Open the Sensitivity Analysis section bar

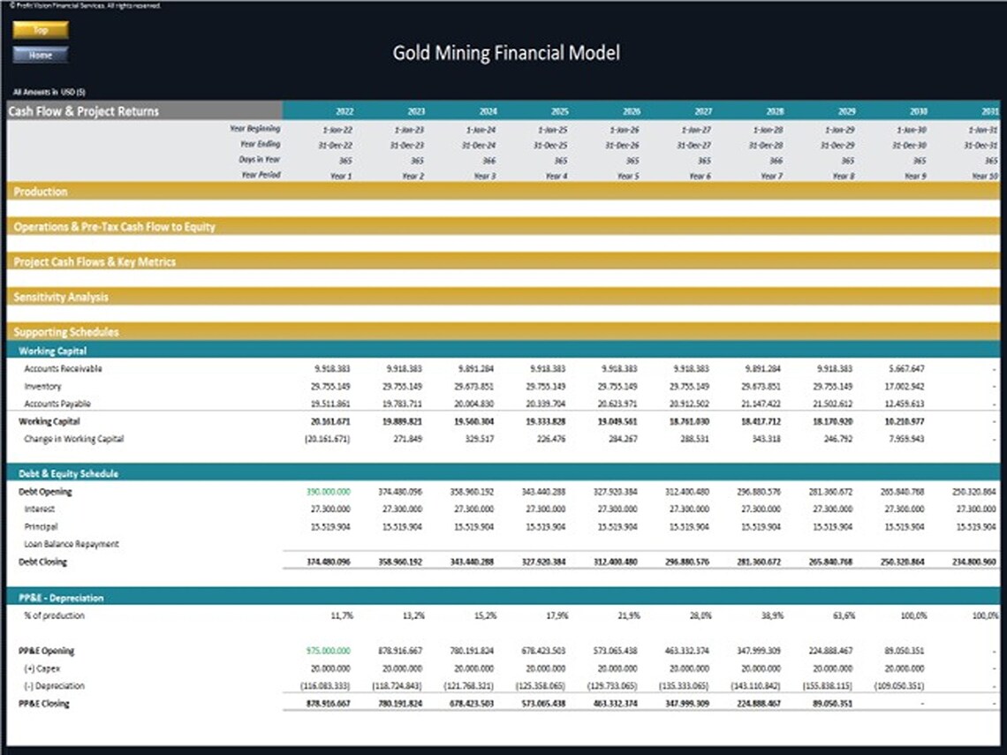[503, 297]
